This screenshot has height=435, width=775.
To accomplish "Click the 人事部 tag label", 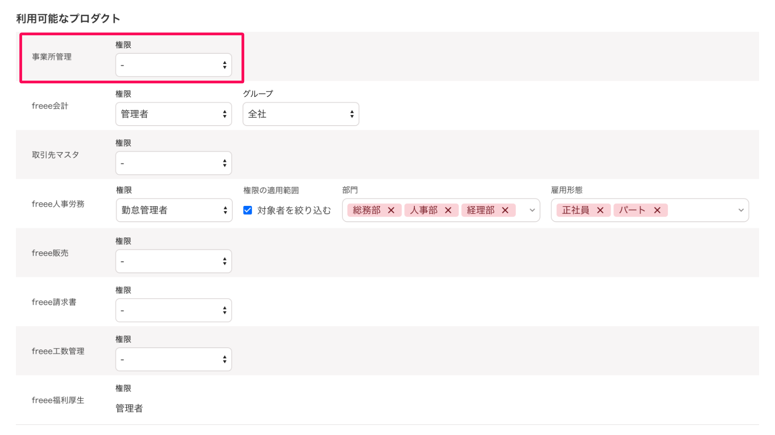I will [423, 210].
